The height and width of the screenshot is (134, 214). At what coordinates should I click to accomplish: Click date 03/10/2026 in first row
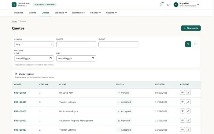[161, 93]
